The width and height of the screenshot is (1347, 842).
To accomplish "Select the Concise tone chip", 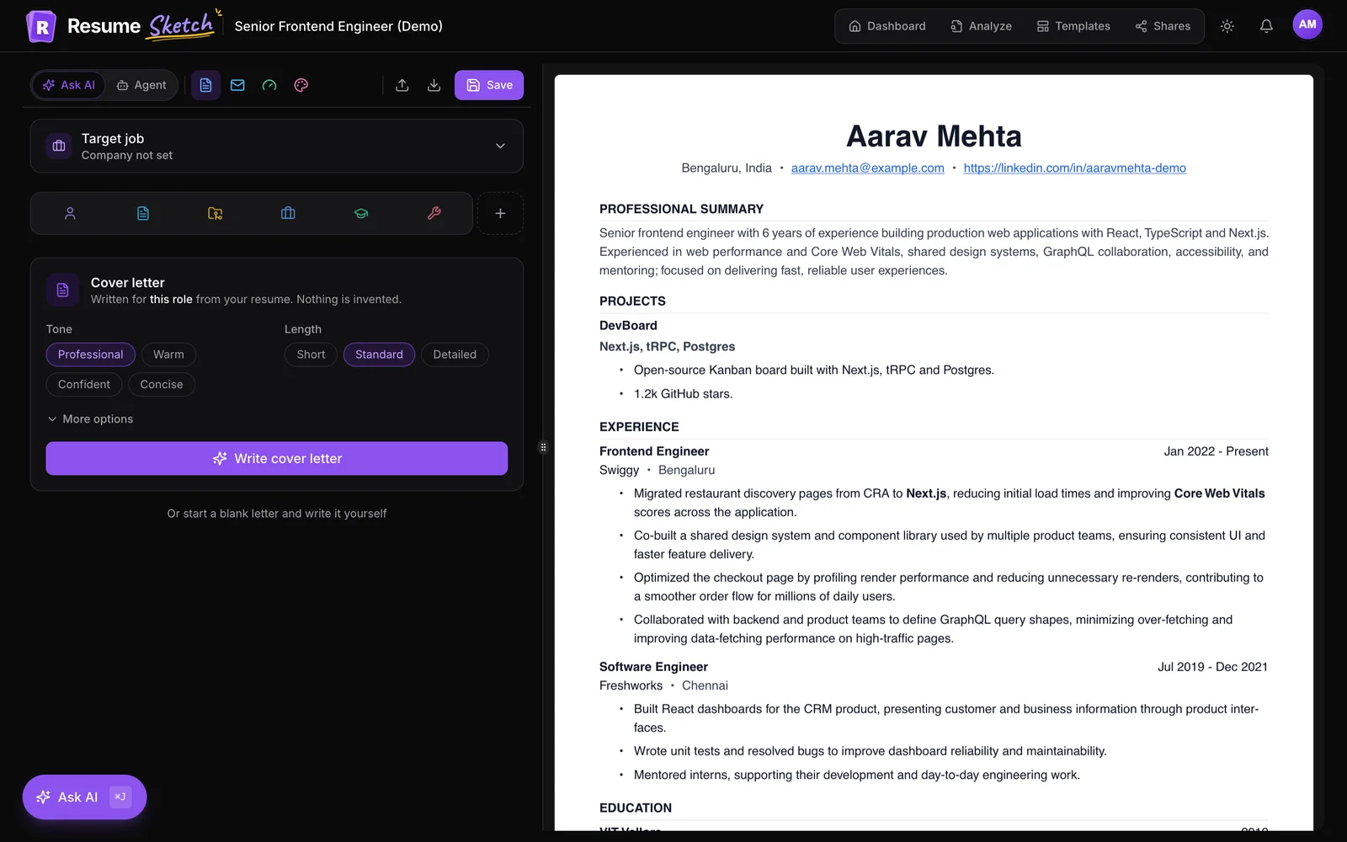I will [x=162, y=384].
